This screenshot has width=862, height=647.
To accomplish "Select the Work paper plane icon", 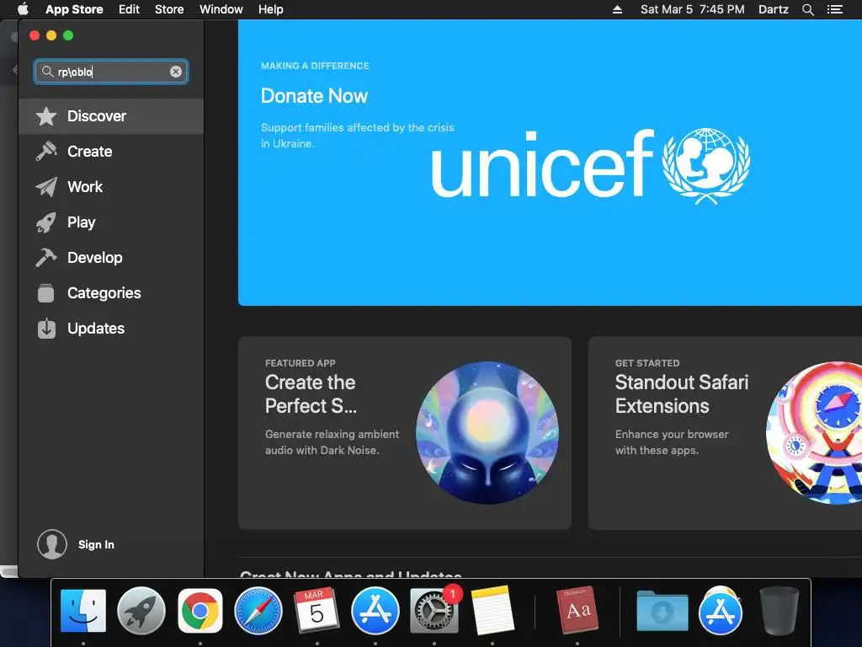I will coord(46,187).
